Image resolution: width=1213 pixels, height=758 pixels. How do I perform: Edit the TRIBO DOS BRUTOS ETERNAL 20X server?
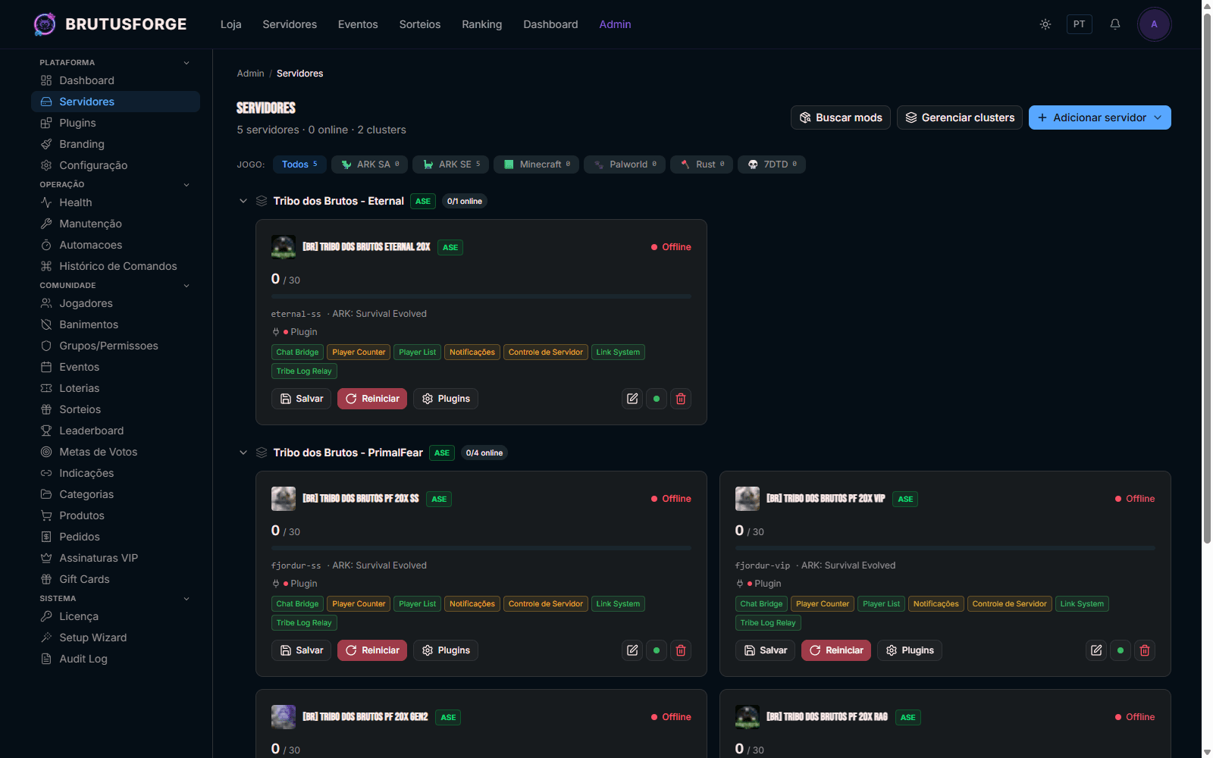tap(632, 399)
